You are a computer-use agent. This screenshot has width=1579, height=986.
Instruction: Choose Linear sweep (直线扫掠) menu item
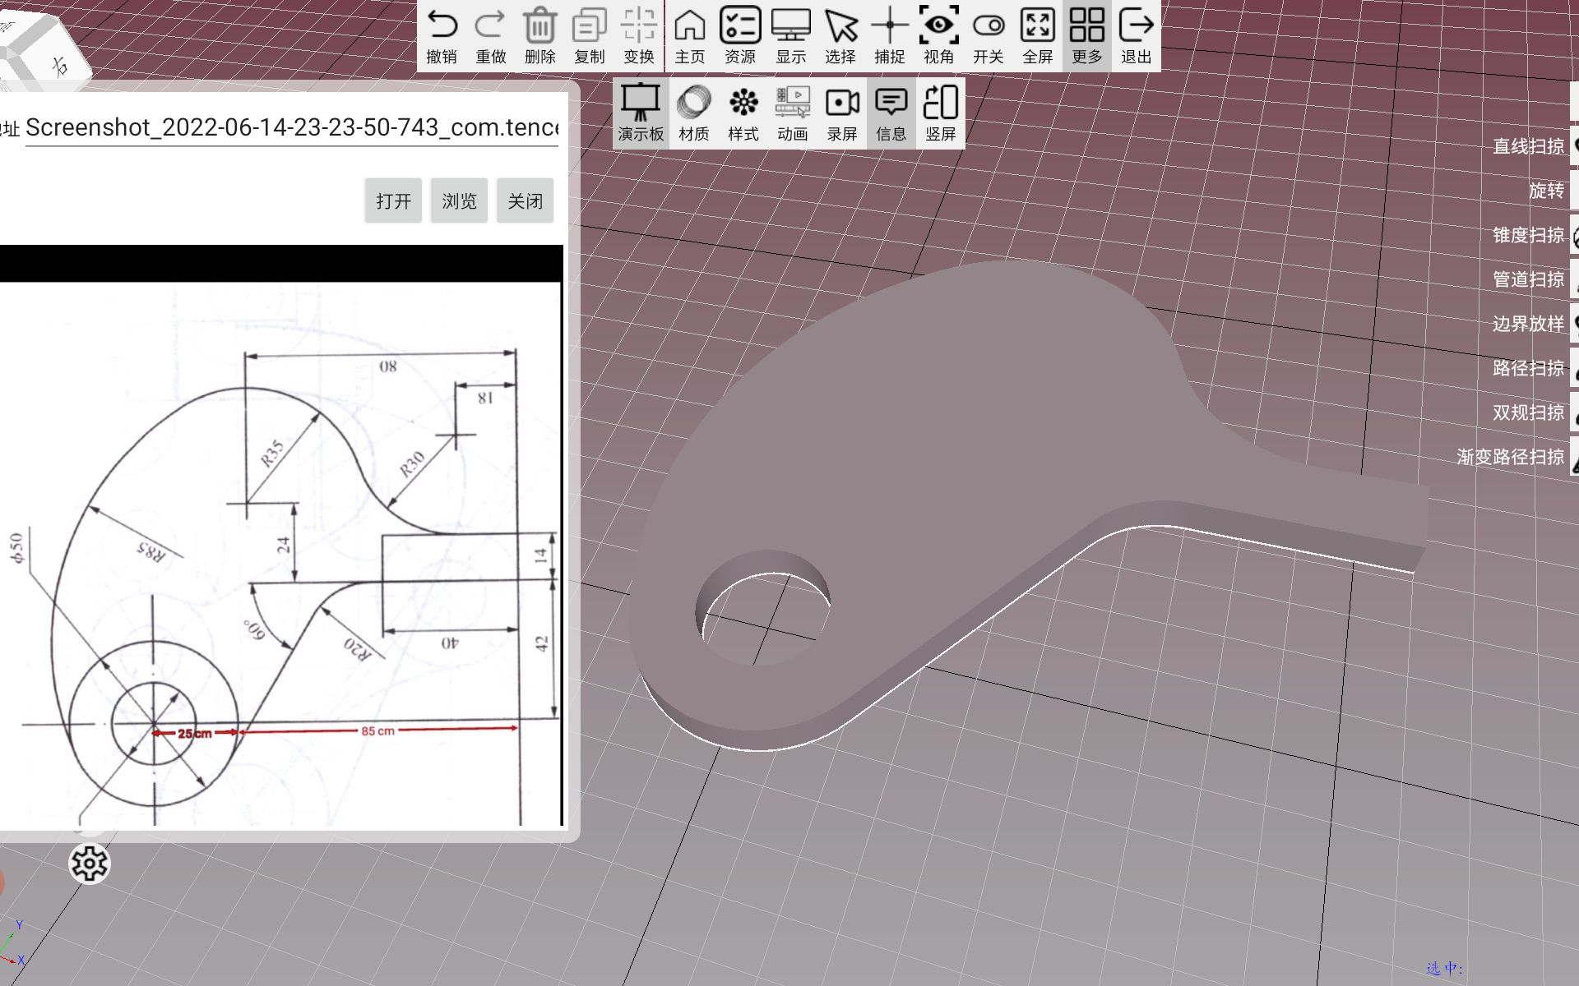[1528, 146]
